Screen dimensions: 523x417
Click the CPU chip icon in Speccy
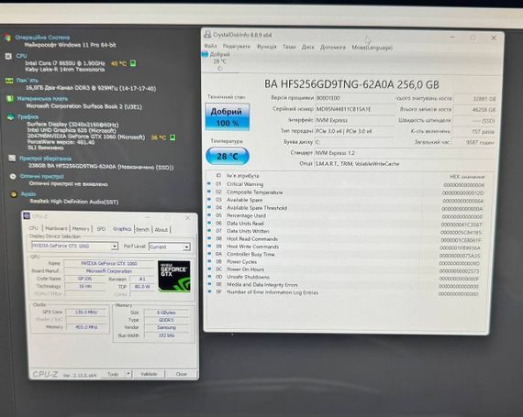(x=8, y=56)
